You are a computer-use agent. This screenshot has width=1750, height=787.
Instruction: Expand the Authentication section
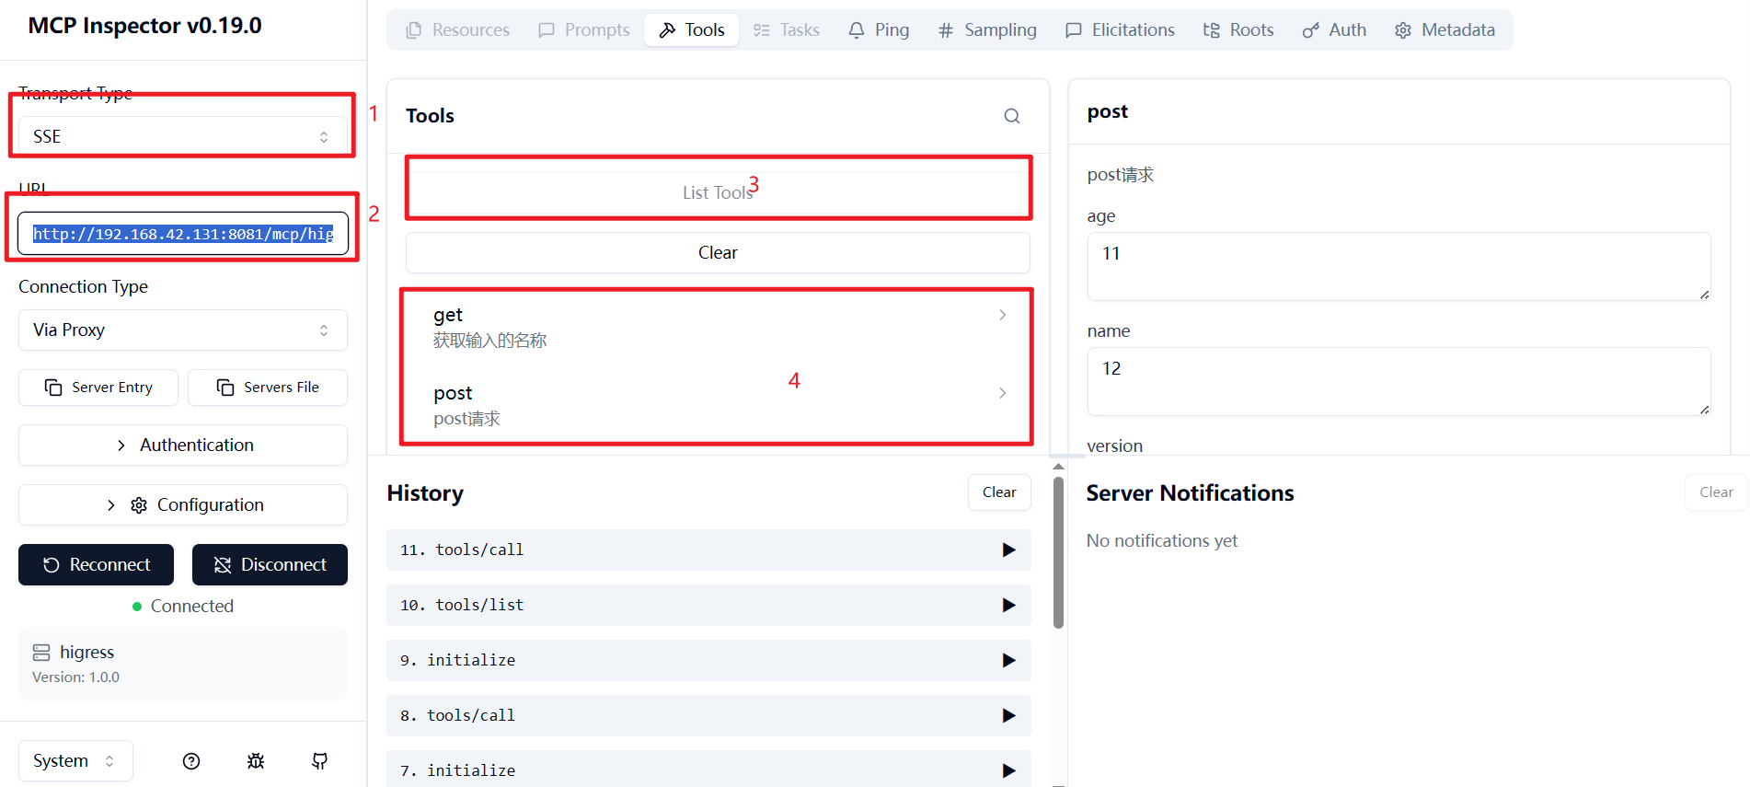[x=182, y=445]
